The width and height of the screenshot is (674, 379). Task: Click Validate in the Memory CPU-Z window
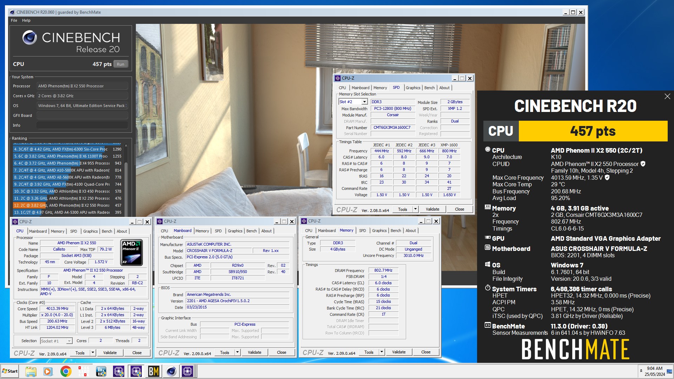399,352
